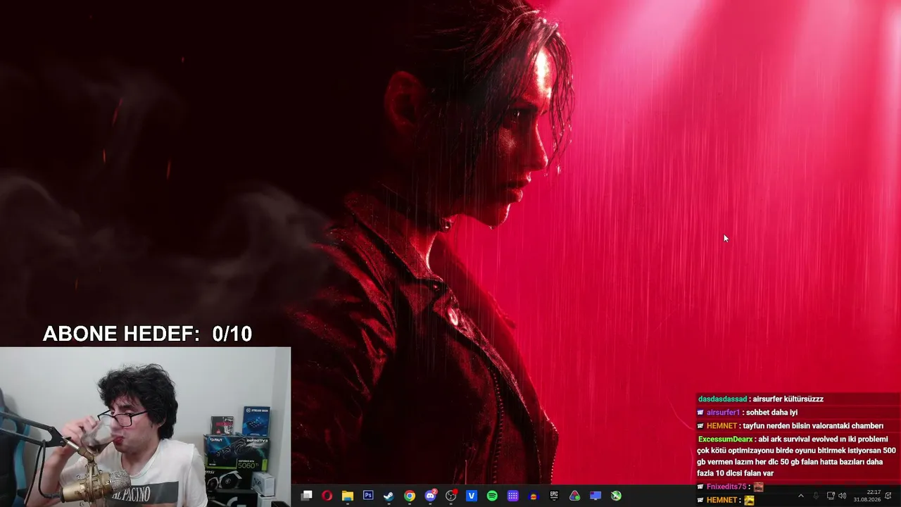The image size is (901, 507).
Task: Click the username "ExcessumDearx" in chat
Action: point(726,439)
